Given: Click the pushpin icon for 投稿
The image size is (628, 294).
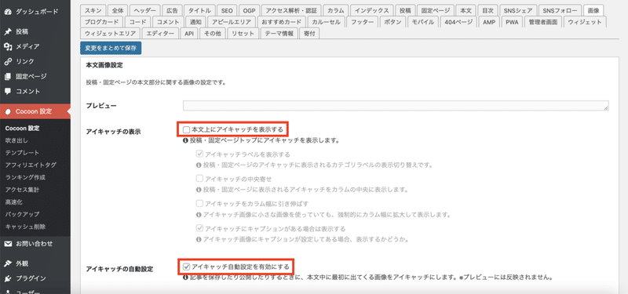Looking at the screenshot, I should coord(8,31).
